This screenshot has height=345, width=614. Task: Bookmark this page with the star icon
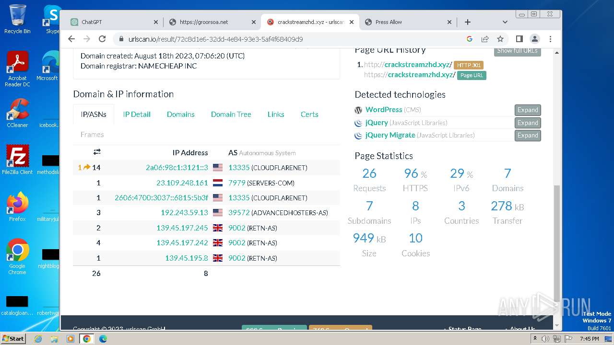pyautogui.click(x=500, y=39)
